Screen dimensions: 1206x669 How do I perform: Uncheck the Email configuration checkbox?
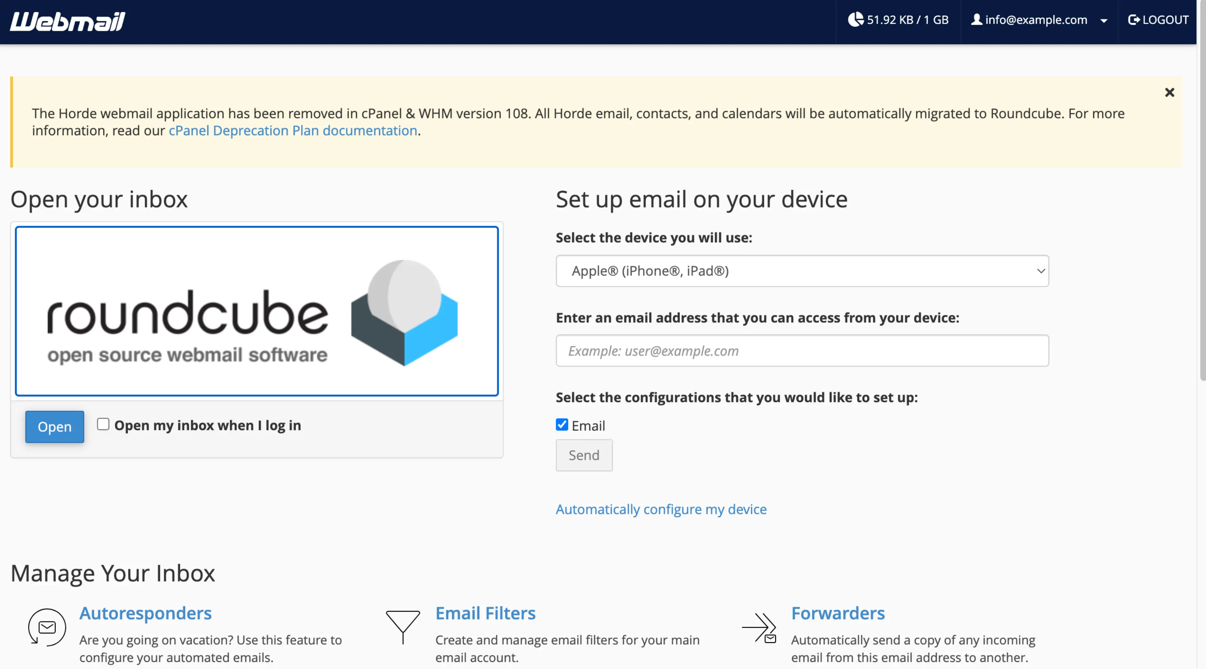click(x=562, y=425)
